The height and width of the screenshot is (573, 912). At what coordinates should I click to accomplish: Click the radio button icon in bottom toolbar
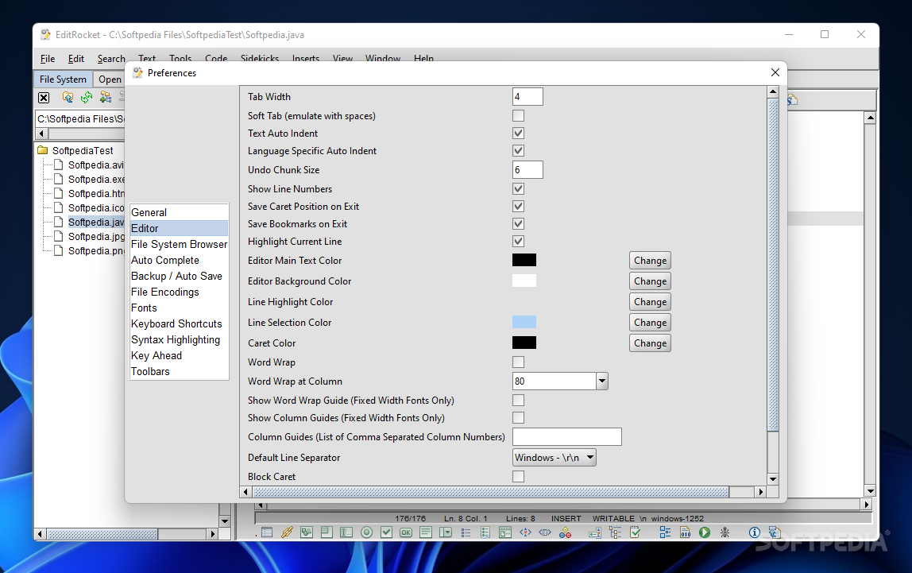(366, 532)
